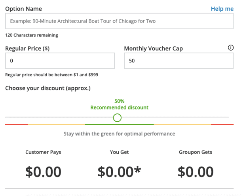Image resolution: width=245 pixels, height=196 pixels.
Task: Click the Groupon Gets $0.00 amount
Action: click(196, 172)
